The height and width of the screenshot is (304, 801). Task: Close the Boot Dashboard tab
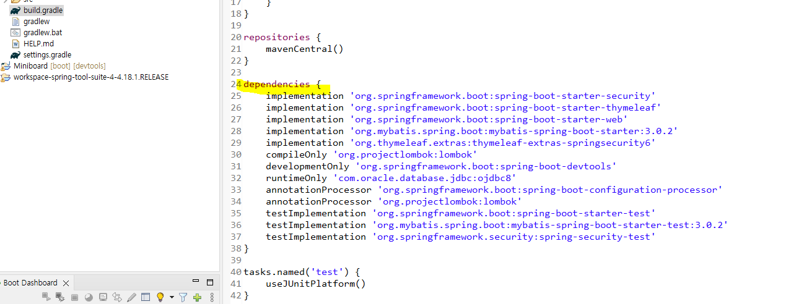[x=66, y=283]
